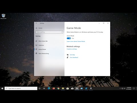Open network status in system tray
Image resolution: width=137 pixels, height=103 pixels.
122,88
